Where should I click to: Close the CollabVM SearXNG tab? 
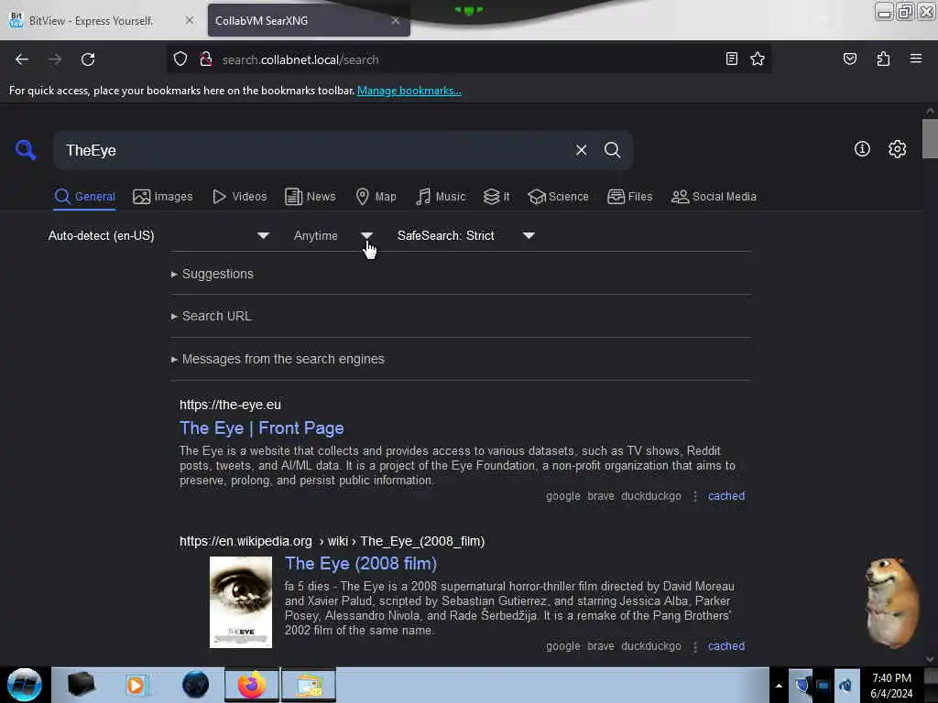point(395,20)
